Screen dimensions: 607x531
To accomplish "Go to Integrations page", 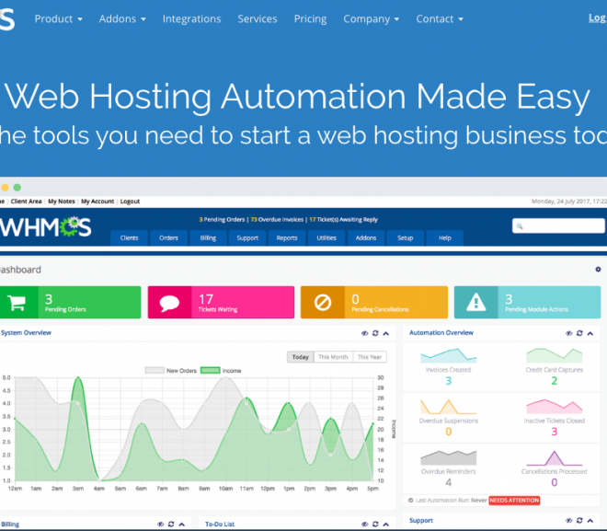I will click(x=191, y=19).
